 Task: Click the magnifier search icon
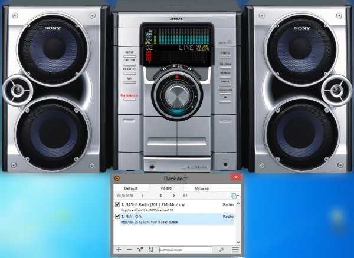(x=221, y=249)
